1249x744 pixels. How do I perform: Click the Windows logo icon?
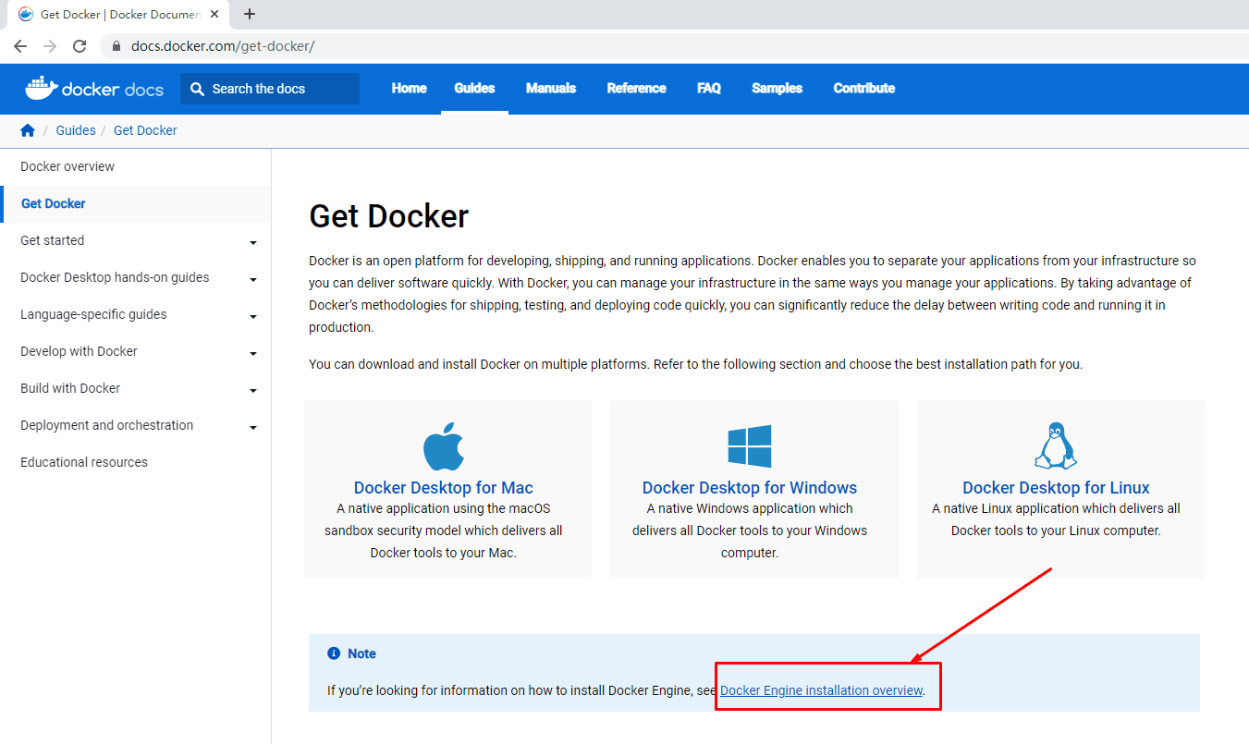[x=750, y=446]
